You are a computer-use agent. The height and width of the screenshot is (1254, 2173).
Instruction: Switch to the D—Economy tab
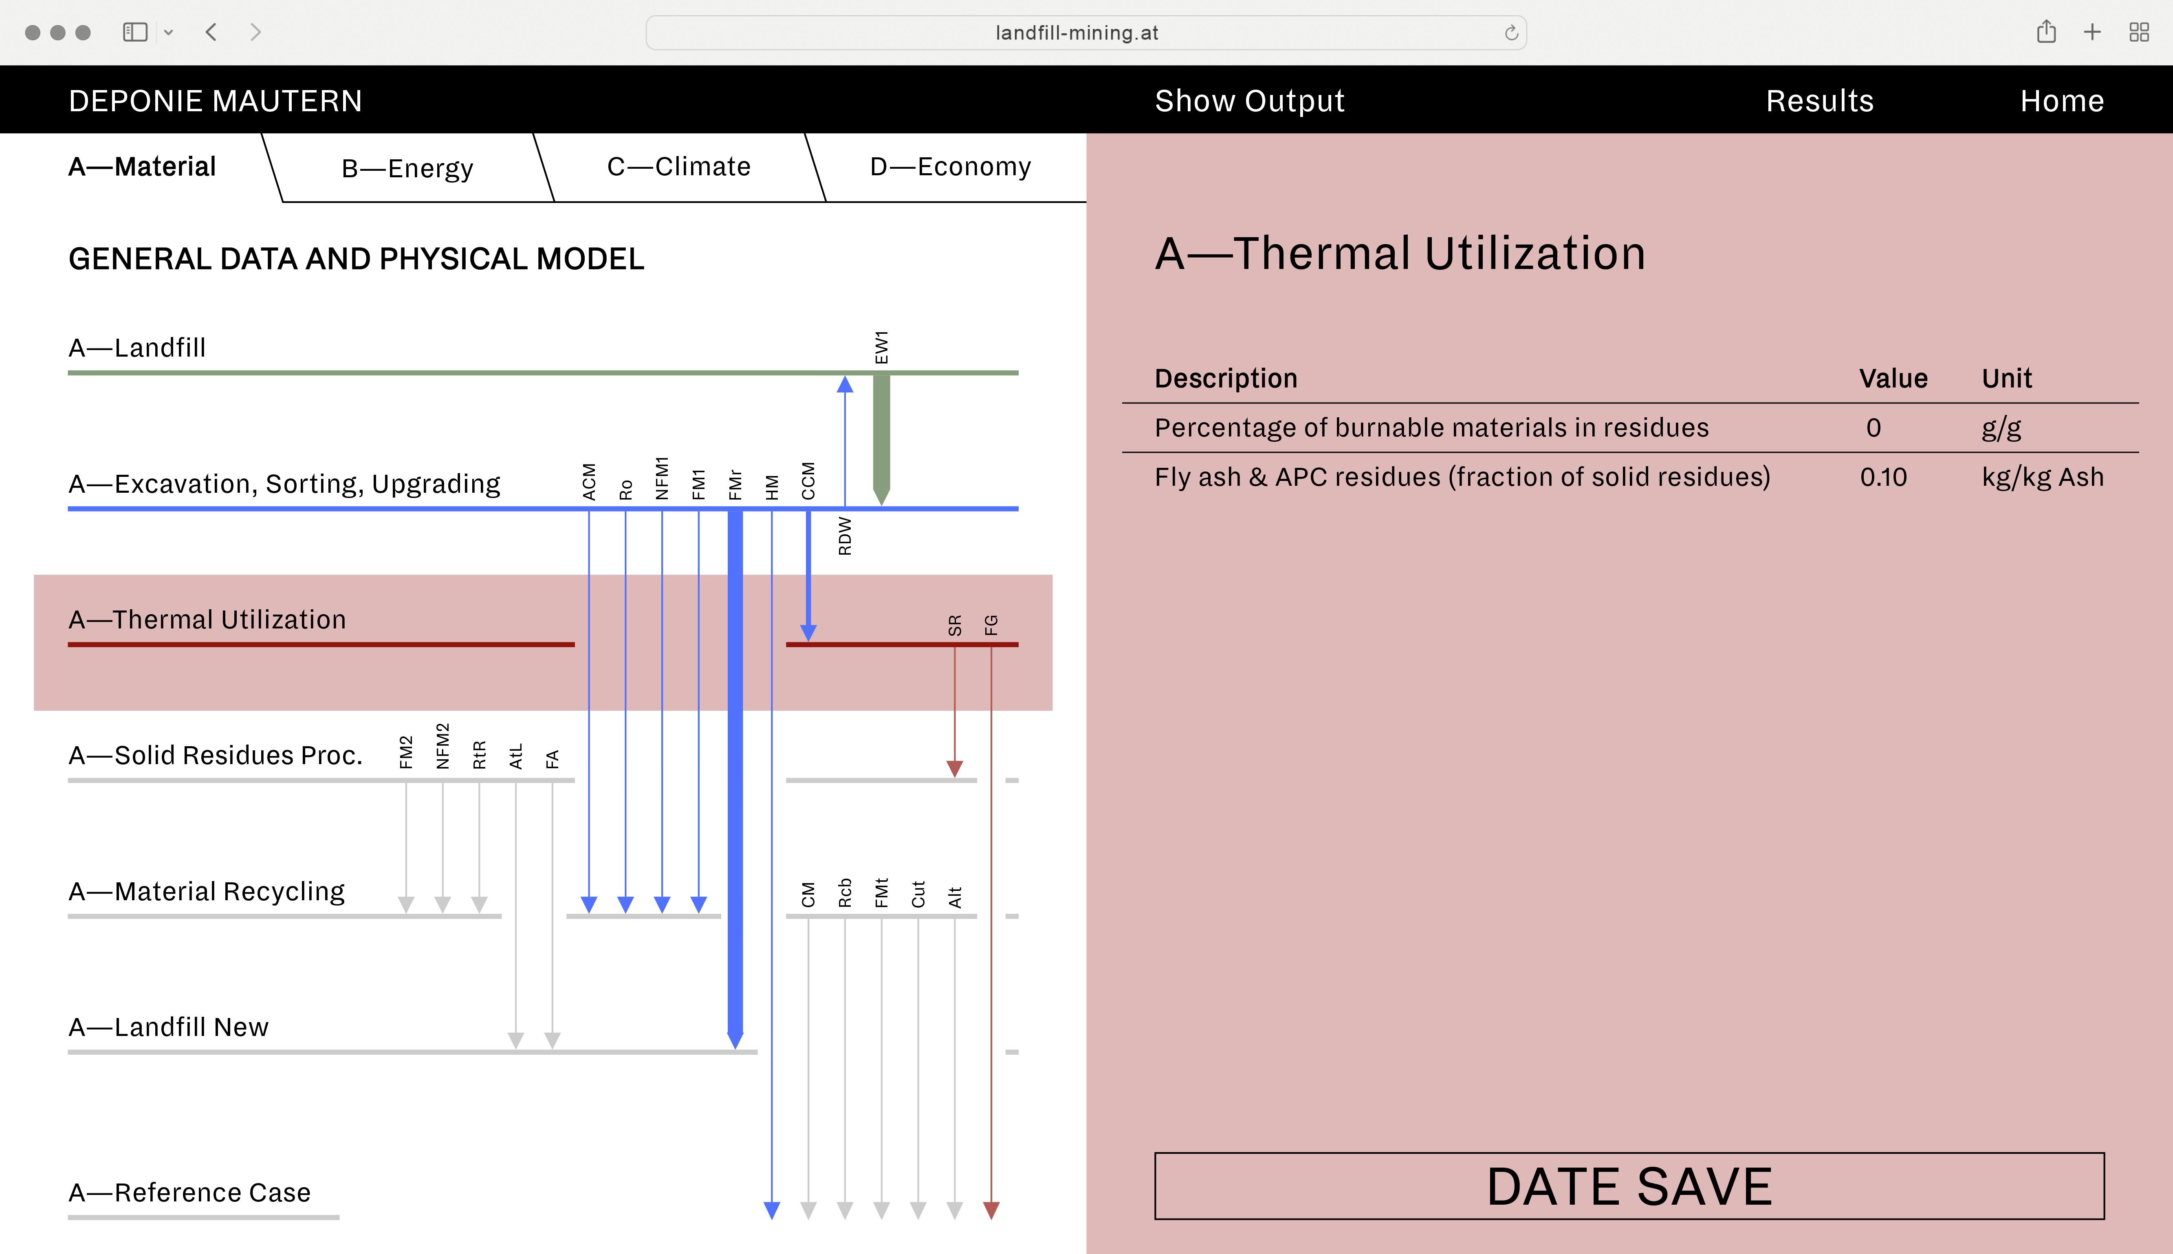coord(951,166)
